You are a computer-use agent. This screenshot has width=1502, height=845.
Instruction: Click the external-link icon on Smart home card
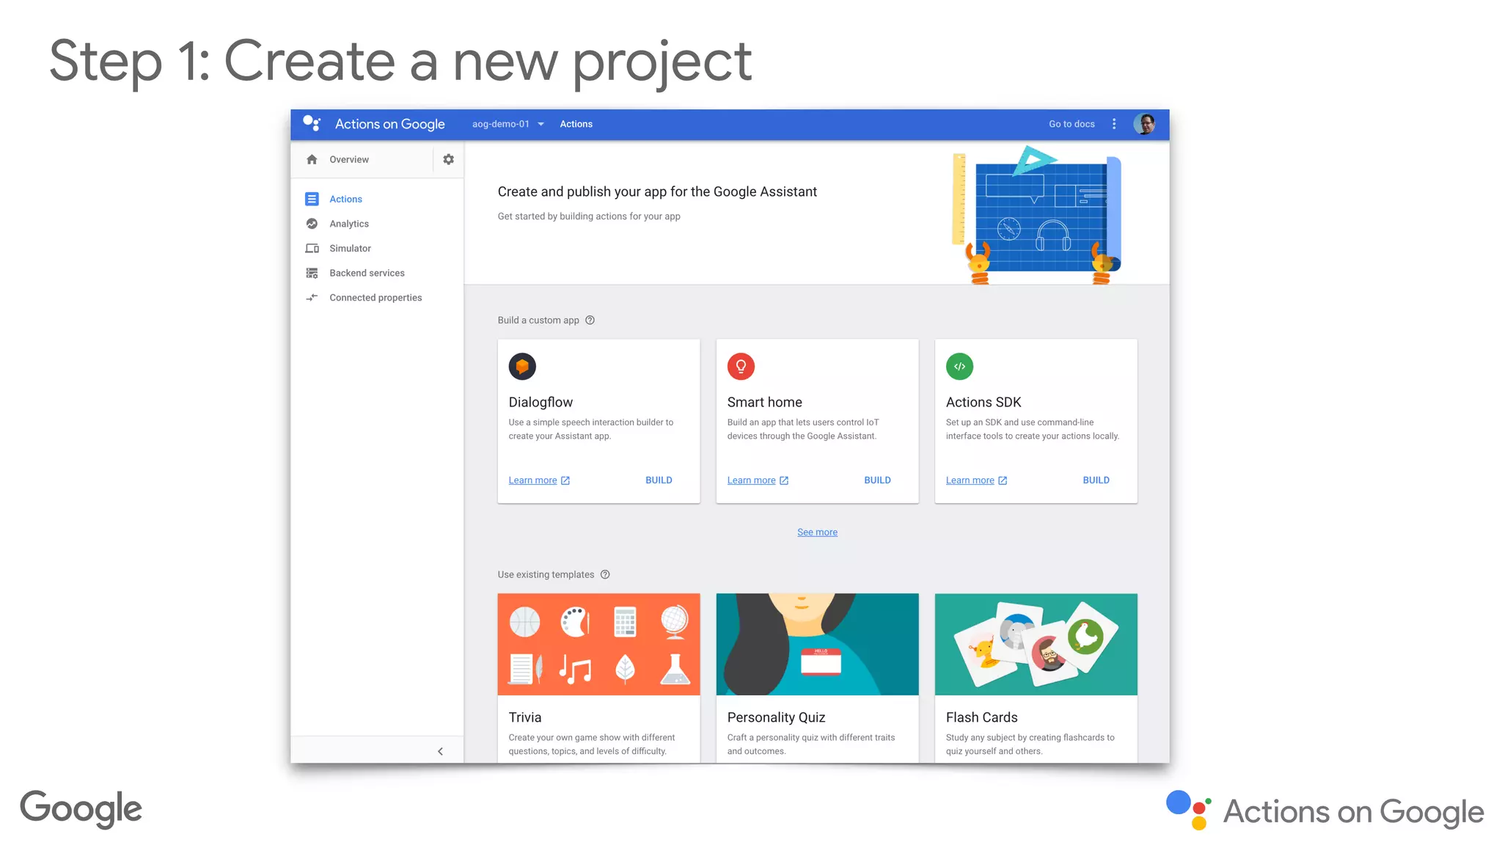click(784, 480)
